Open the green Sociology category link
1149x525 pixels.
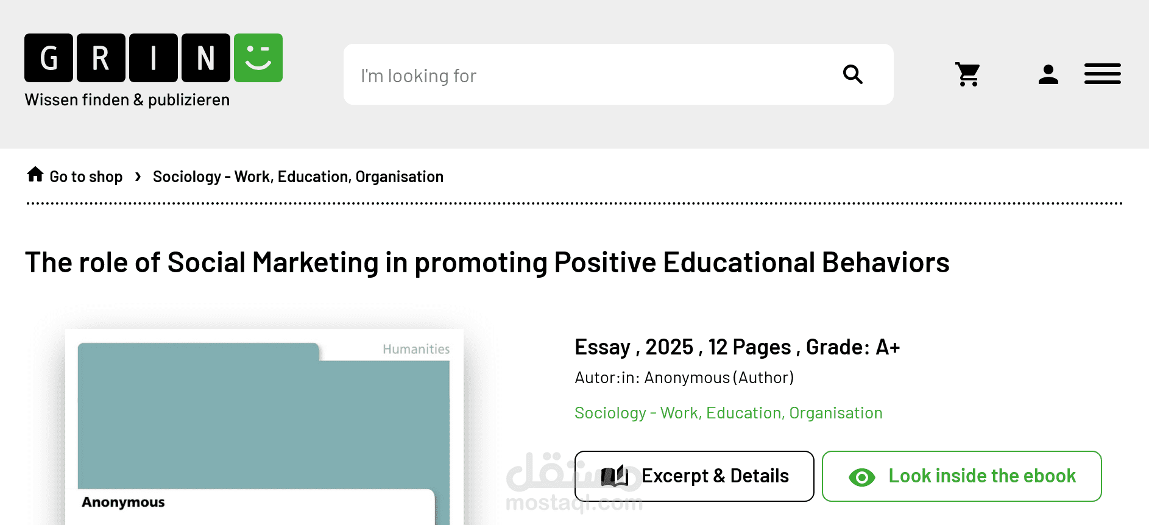point(728,413)
